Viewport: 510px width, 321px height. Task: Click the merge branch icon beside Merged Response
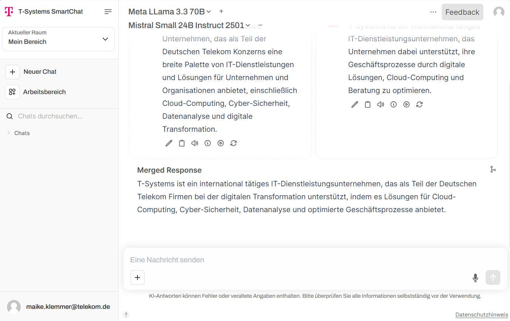pos(493,169)
